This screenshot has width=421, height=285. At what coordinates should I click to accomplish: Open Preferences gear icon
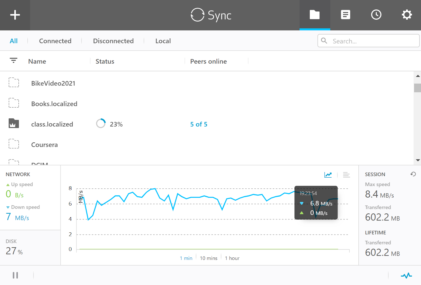[x=407, y=15]
